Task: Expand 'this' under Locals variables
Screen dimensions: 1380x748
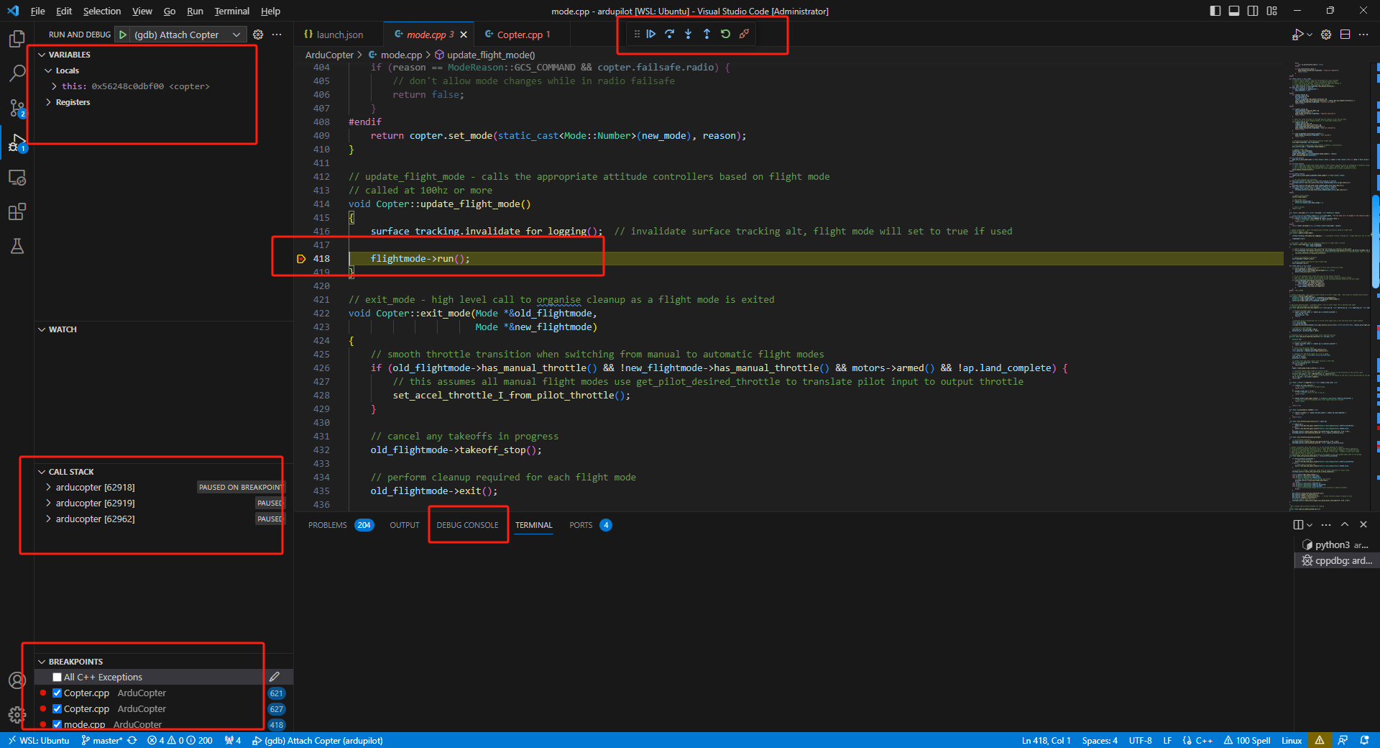Action: pos(53,86)
